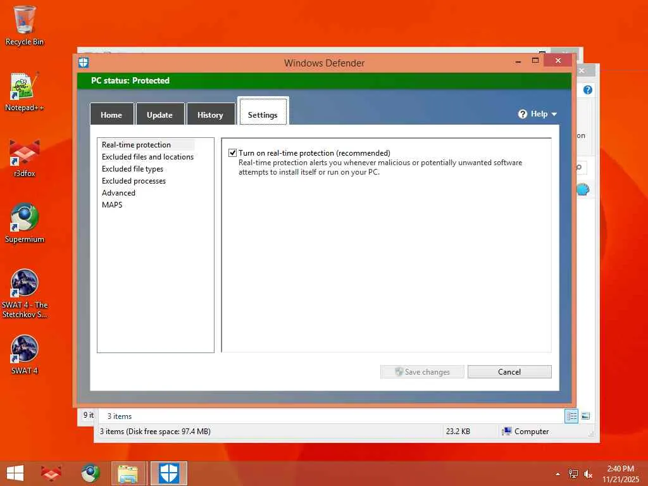Open SWAT 4 - The Stetchkov Syndicate shortcut
The width and height of the screenshot is (648, 486).
pyautogui.click(x=25, y=294)
